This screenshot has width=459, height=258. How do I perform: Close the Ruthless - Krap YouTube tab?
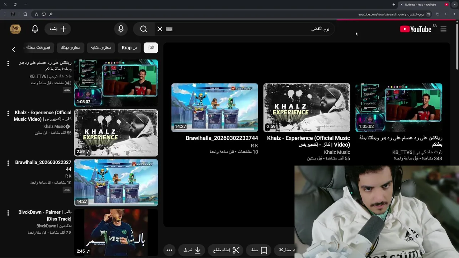(402, 5)
